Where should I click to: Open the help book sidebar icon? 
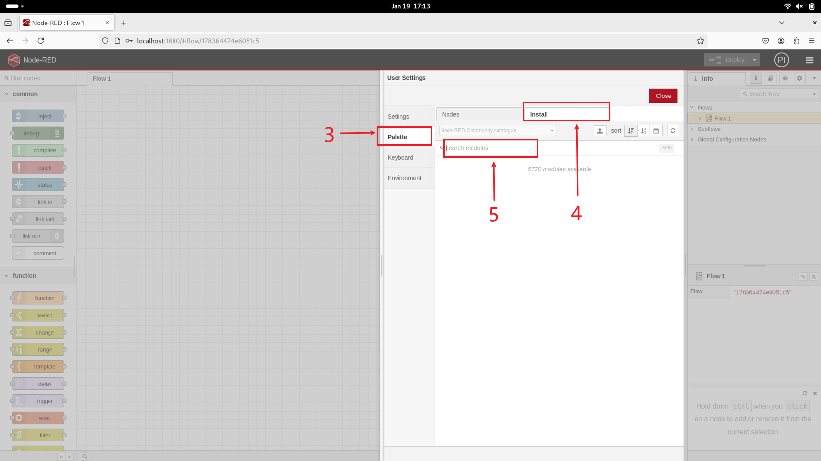(x=770, y=78)
